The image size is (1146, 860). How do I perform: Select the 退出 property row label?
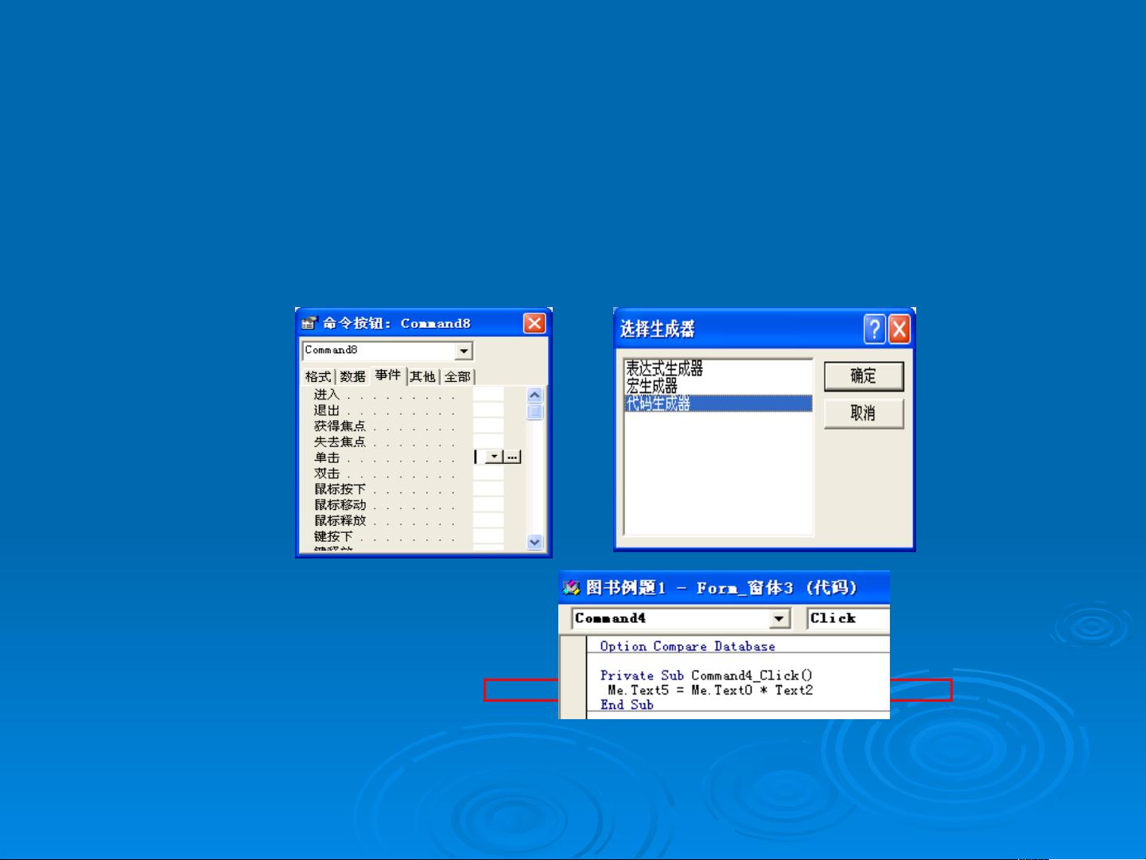point(326,411)
